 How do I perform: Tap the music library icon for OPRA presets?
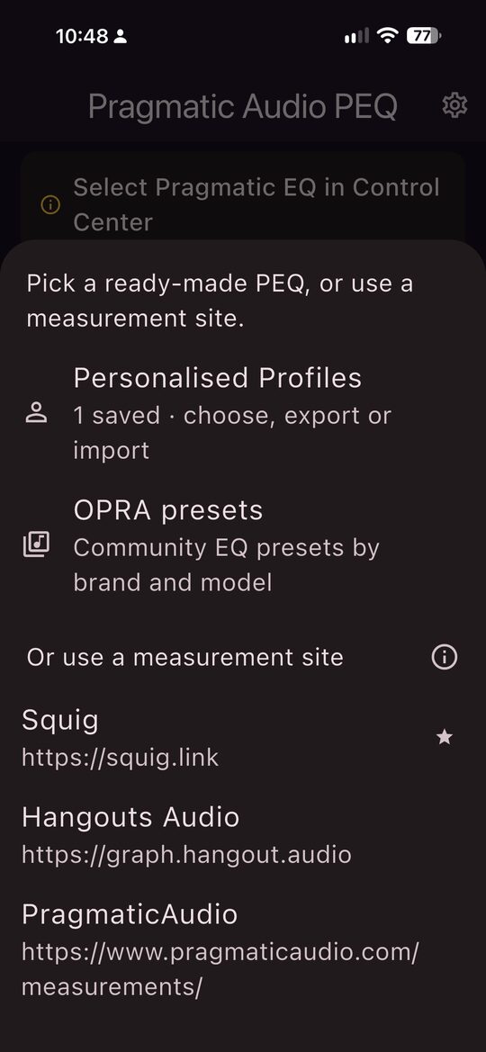(x=36, y=544)
